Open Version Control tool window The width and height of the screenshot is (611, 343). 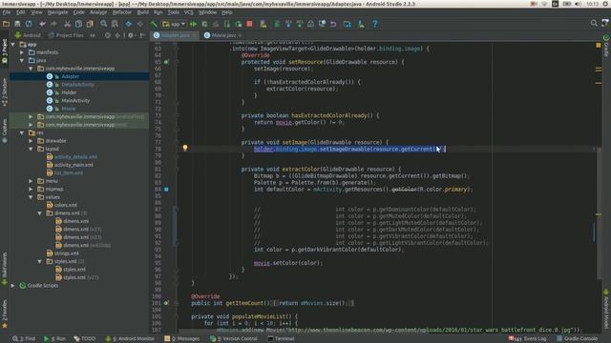[x=234, y=339]
